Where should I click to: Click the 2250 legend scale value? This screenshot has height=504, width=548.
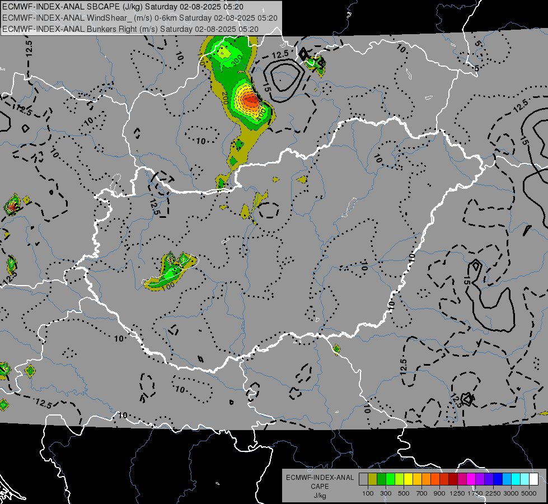(x=493, y=493)
